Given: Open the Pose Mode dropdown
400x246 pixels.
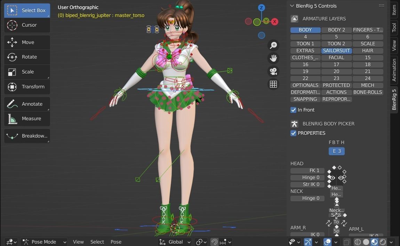Looking at the screenshot, I should 45,242.
